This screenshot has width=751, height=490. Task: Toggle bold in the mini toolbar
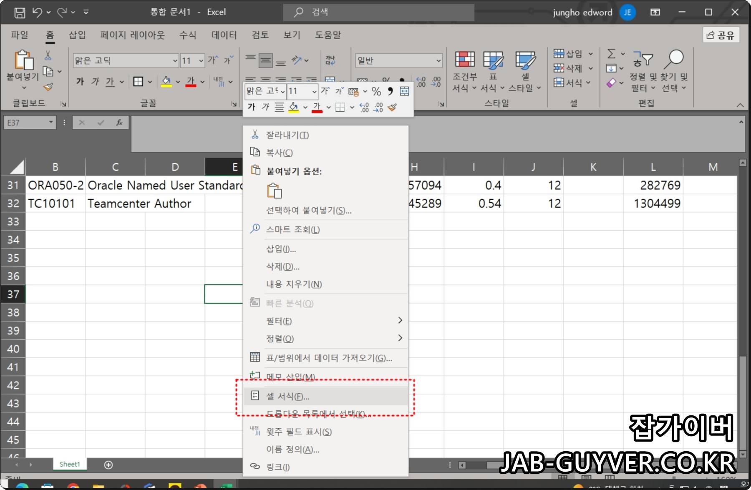[251, 107]
